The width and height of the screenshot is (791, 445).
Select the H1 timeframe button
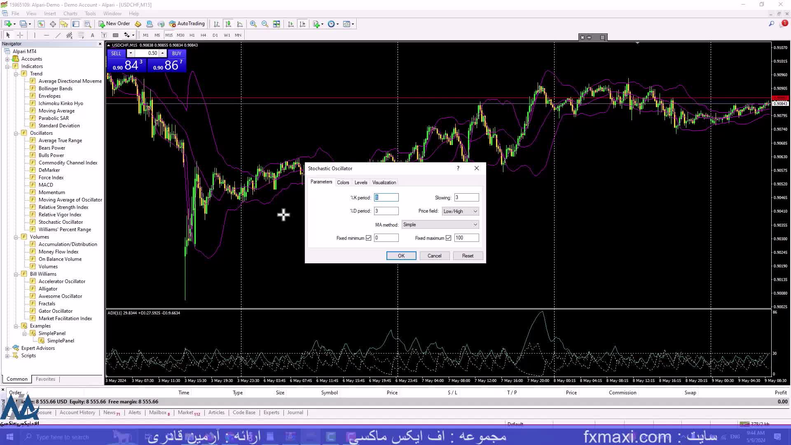tap(192, 35)
